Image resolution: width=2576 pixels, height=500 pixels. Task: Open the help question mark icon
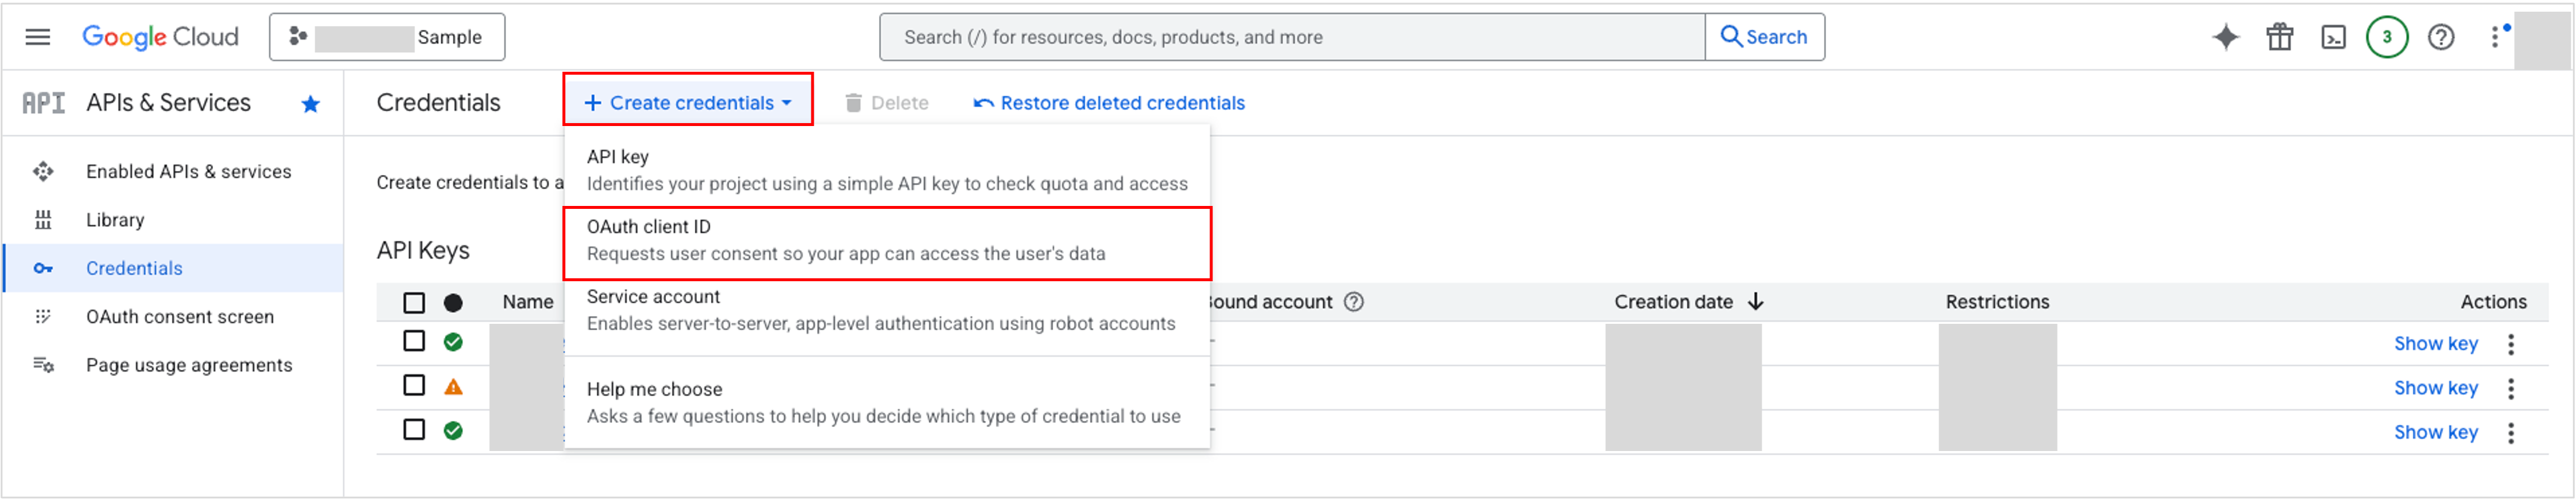click(2441, 37)
